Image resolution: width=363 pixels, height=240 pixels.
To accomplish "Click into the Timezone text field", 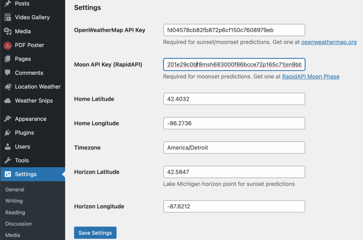I will click(234, 148).
